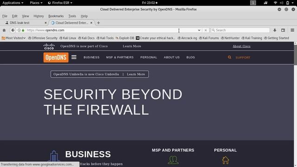Open PERSONAL in the site navigation
This screenshot has height=167, width=297.
pos(148,57)
